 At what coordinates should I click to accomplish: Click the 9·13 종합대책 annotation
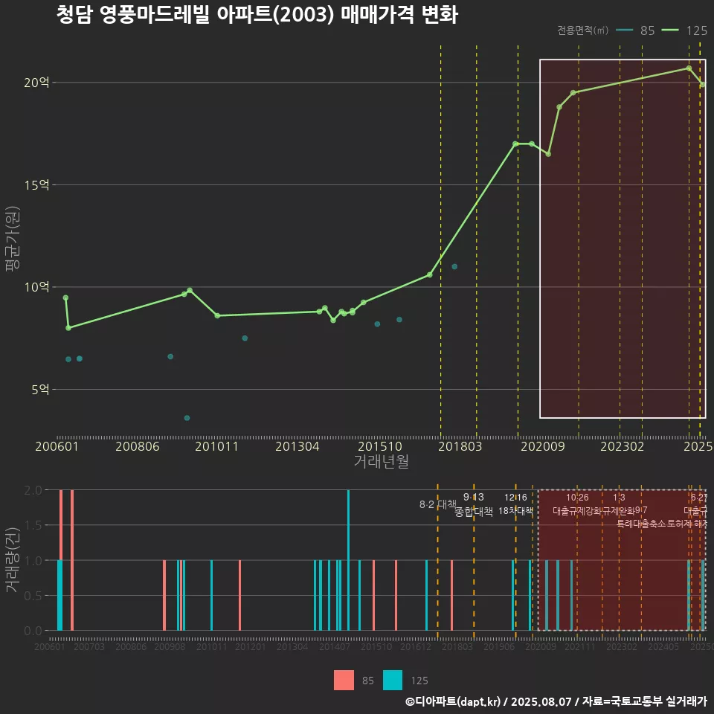[x=474, y=504]
